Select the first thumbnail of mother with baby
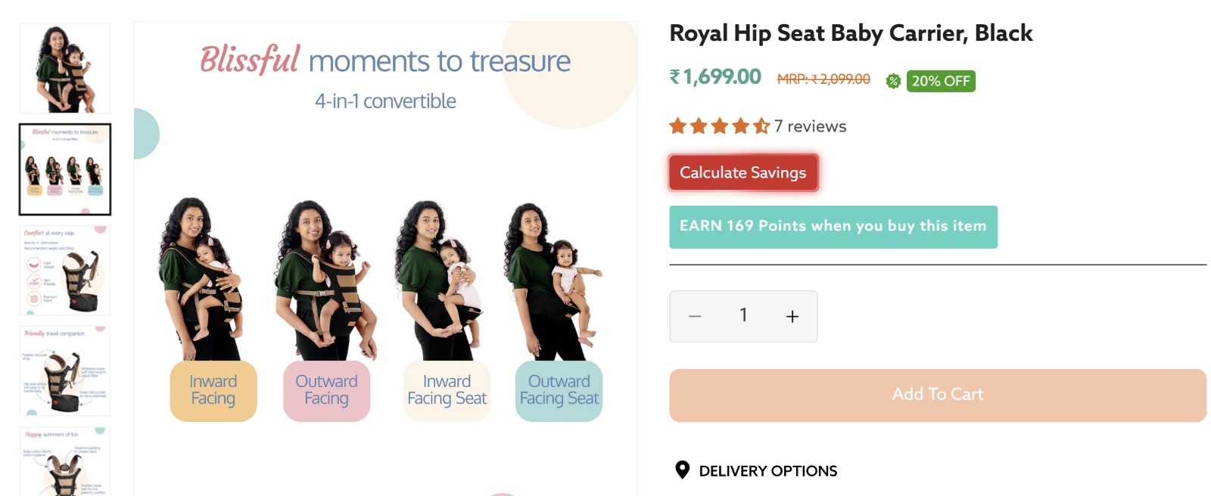 (65, 69)
